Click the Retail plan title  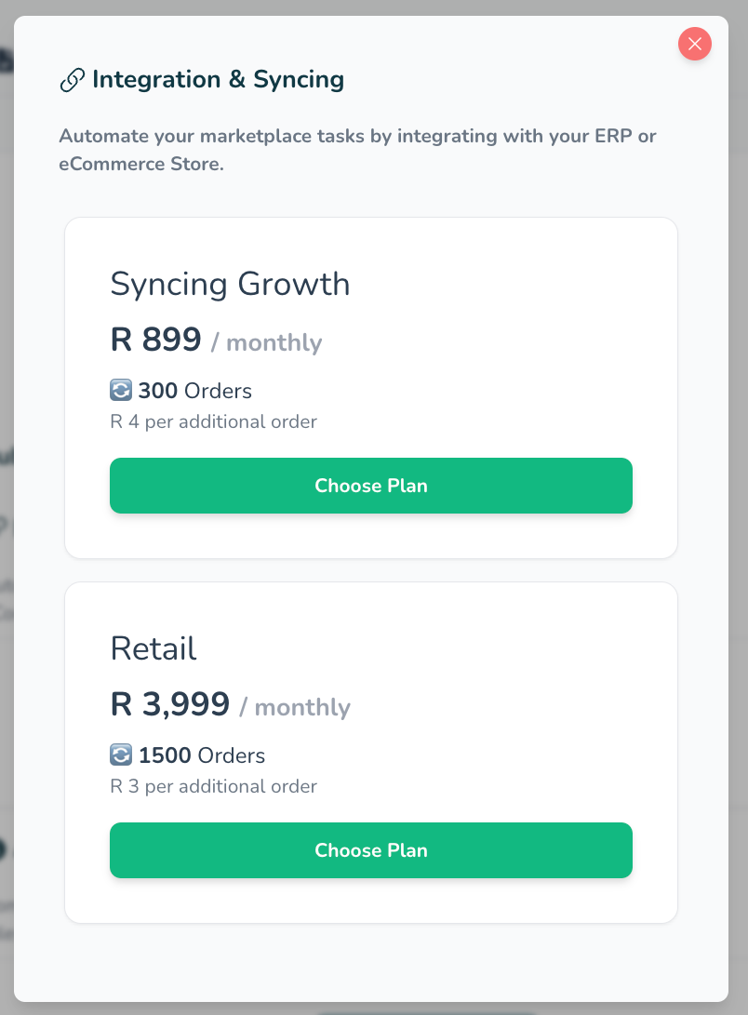pyautogui.click(x=154, y=648)
